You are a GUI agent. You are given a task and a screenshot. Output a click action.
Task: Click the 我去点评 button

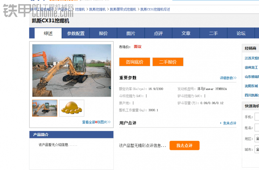pyautogui.click(x=185, y=145)
